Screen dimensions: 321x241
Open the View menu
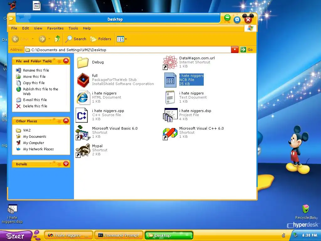(38, 28)
